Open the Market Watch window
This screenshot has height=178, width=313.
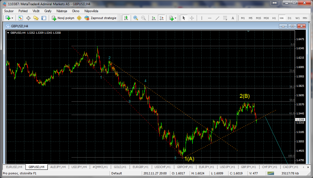click(20, 18)
